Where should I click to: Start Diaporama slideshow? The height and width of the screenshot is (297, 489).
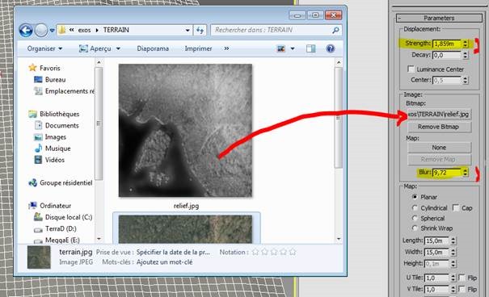(153, 48)
